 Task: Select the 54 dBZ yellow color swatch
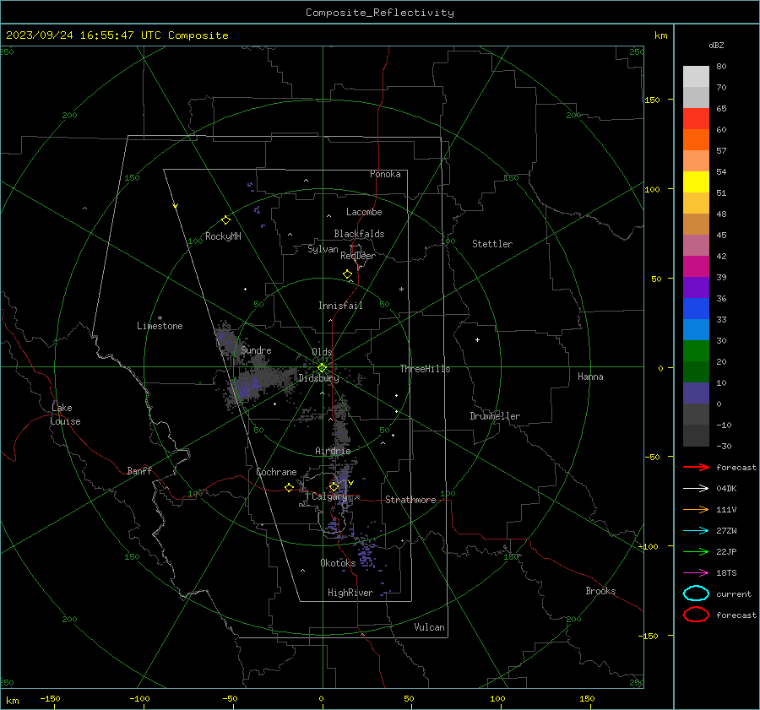(696, 182)
